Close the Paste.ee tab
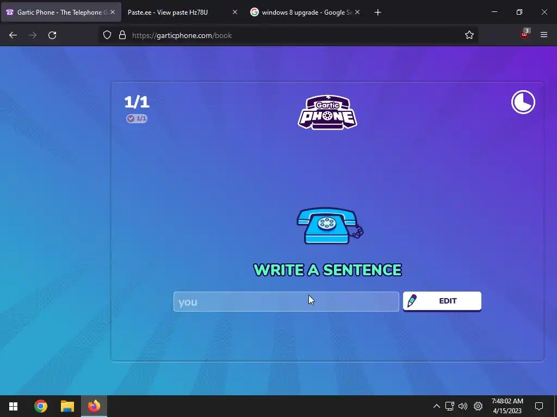The image size is (557, 417). click(x=235, y=12)
